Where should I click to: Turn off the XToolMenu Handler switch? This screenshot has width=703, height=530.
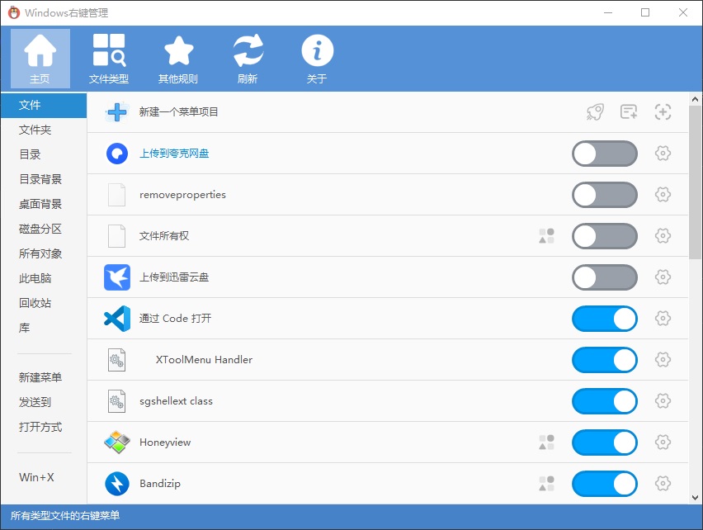(604, 360)
